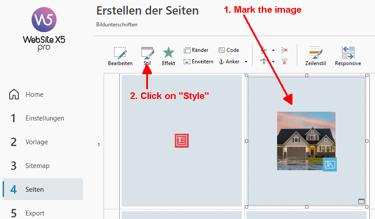The image size is (375, 219).
Task: Click the small window icon in image cell corner
Action: click(x=361, y=201)
